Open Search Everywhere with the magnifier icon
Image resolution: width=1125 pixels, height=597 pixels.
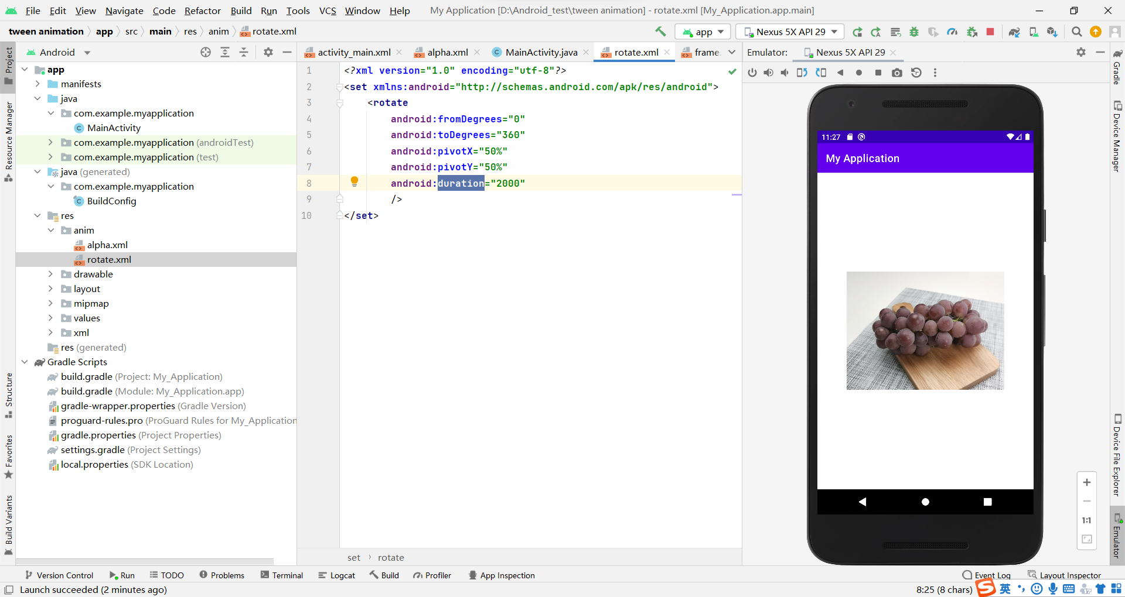pos(1076,32)
